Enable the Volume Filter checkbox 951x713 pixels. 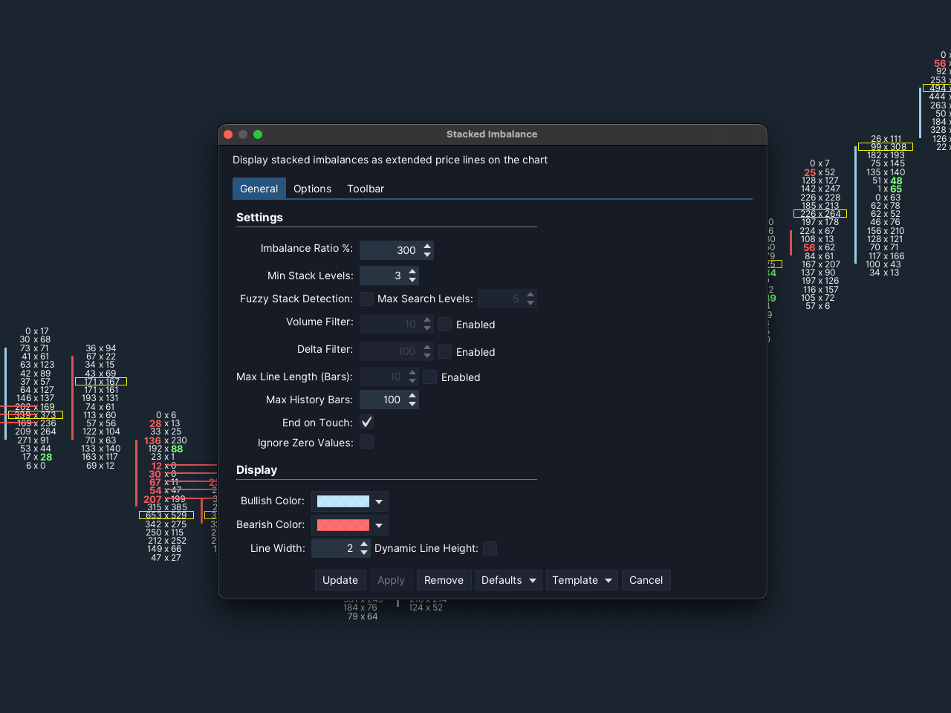tap(445, 324)
